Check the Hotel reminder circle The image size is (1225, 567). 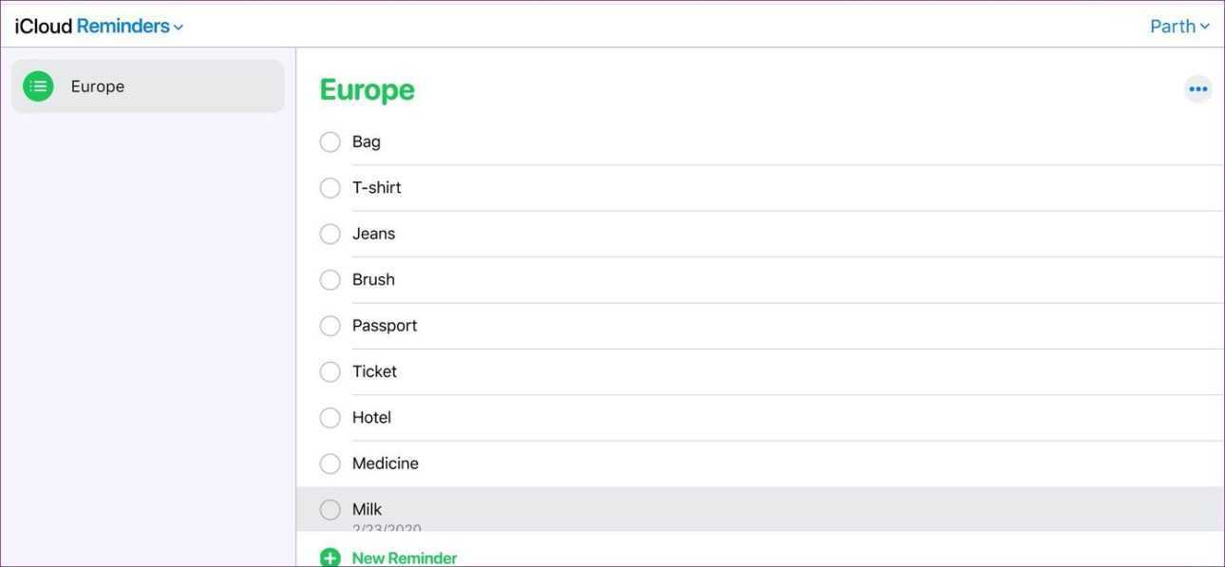point(330,418)
